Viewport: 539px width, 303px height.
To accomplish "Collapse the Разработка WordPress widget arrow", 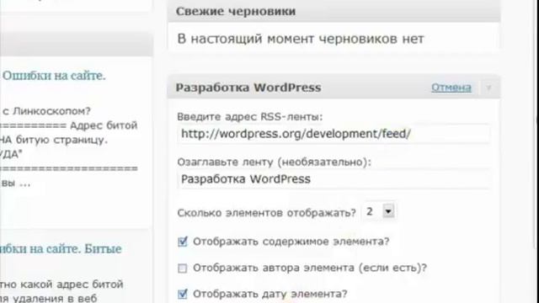I will [x=488, y=88].
